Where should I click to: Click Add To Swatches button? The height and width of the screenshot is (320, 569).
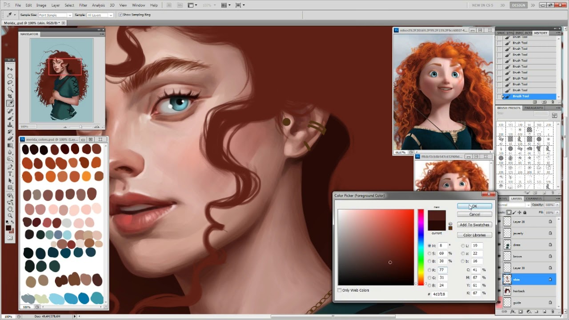tap(474, 225)
